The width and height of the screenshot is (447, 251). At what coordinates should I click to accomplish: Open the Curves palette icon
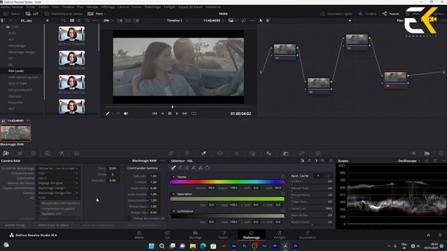click(170, 153)
